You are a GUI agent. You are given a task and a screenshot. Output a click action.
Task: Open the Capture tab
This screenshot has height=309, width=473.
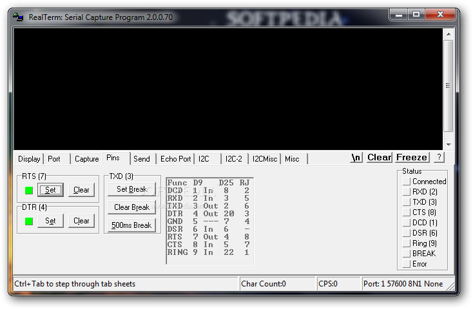click(86, 159)
